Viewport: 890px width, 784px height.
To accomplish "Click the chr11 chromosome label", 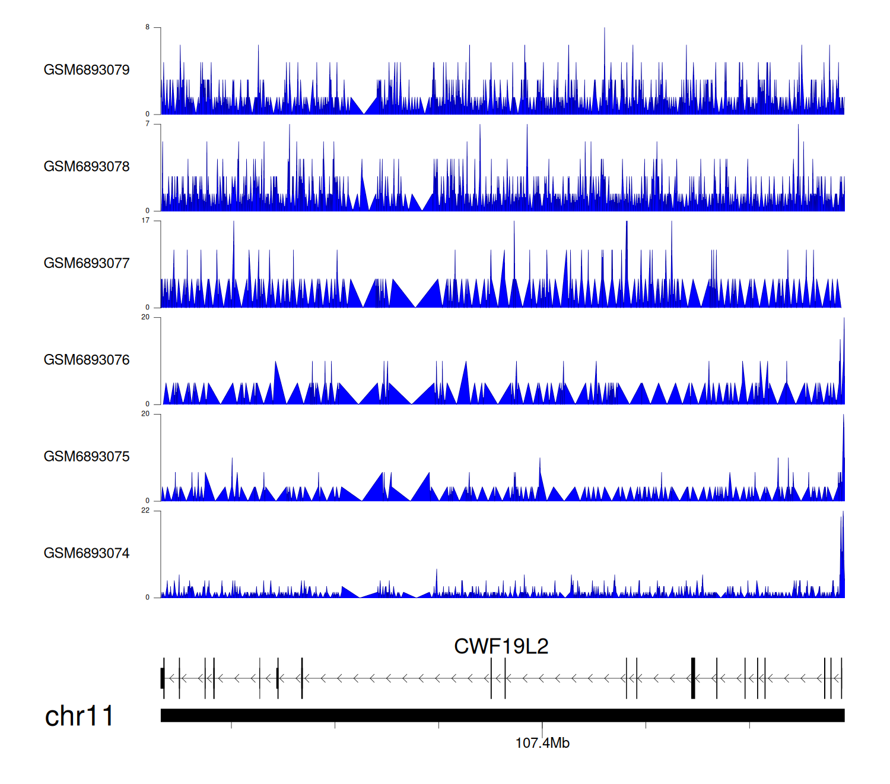I will tap(79, 716).
